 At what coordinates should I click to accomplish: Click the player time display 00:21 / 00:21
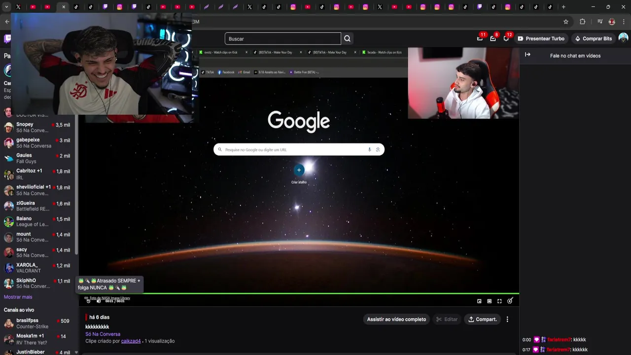click(115, 301)
